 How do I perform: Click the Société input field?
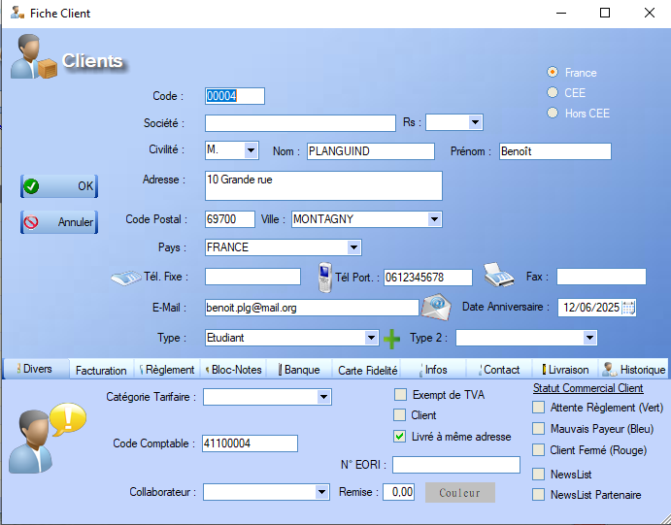(x=300, y=122)
